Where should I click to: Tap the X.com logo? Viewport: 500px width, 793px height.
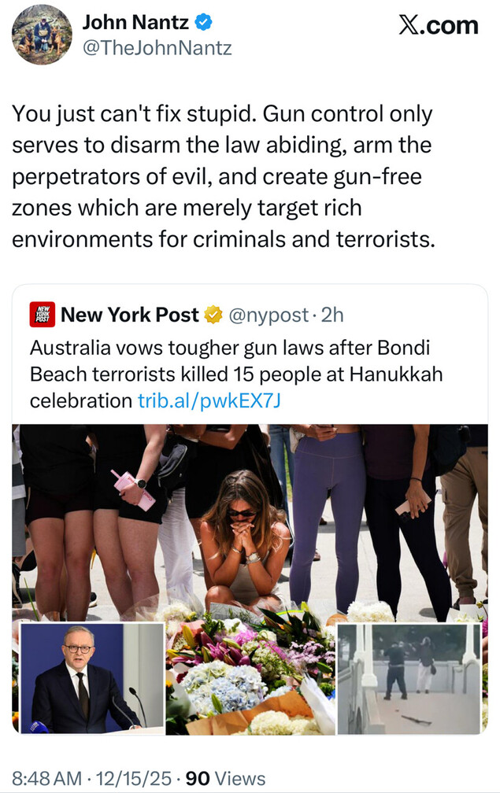coord(438,25)
